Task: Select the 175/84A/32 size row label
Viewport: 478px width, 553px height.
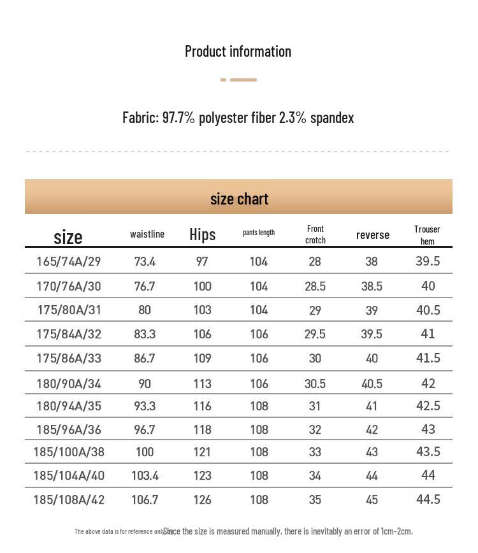Action: [69, 334]
